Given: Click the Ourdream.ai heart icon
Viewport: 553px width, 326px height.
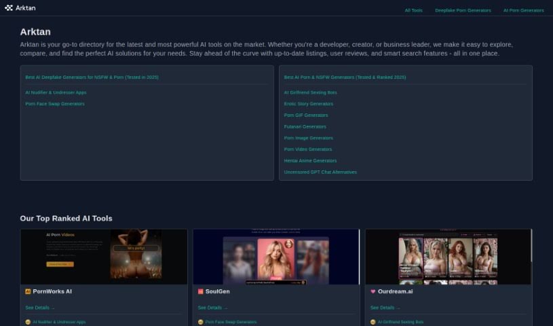Looking at the screenshot, I should point(373,291).
